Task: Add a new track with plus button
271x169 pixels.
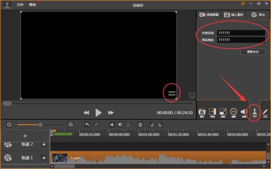Action: (25, 136)
